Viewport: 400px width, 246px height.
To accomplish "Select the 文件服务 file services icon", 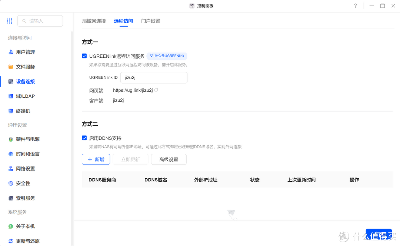I will [24, 67].
